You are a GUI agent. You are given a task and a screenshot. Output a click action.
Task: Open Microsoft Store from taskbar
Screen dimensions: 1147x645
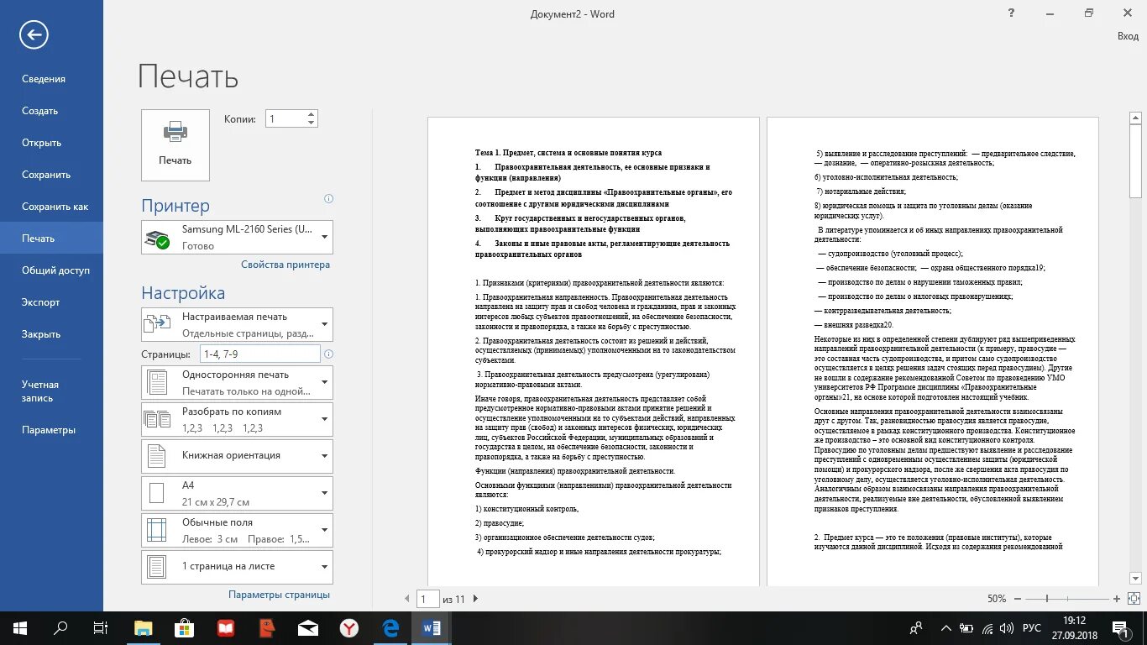185,627
